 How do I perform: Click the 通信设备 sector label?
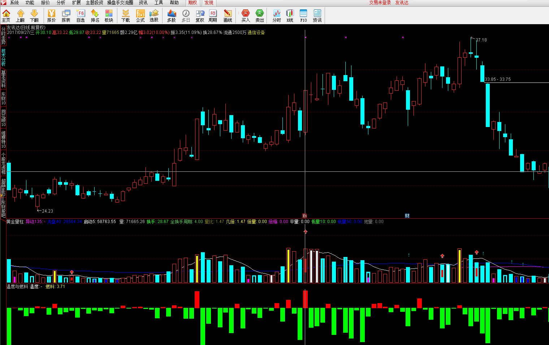click(x=256, y=32)
